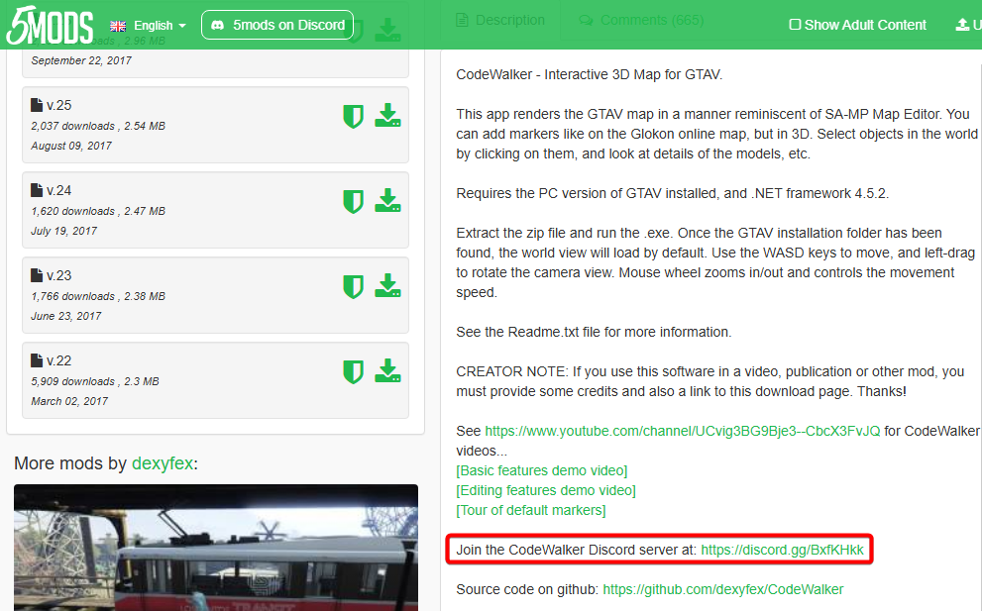This screenshot has width=982, height=611.
Task: Open the github.com/dexyfex/CodeWalker link
Action: (722, 589)
